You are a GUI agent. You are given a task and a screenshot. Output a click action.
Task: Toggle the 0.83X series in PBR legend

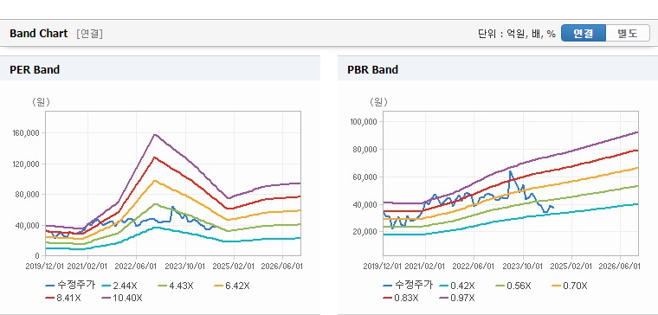[x=400, y=299]
